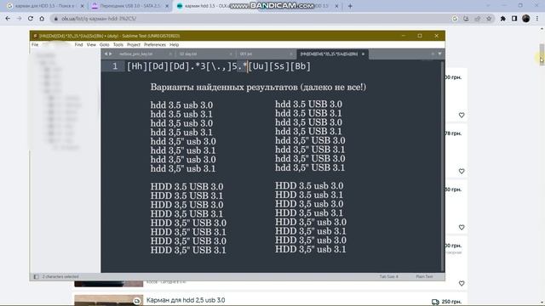Go back in Chrome browser

tap(8, 19)
